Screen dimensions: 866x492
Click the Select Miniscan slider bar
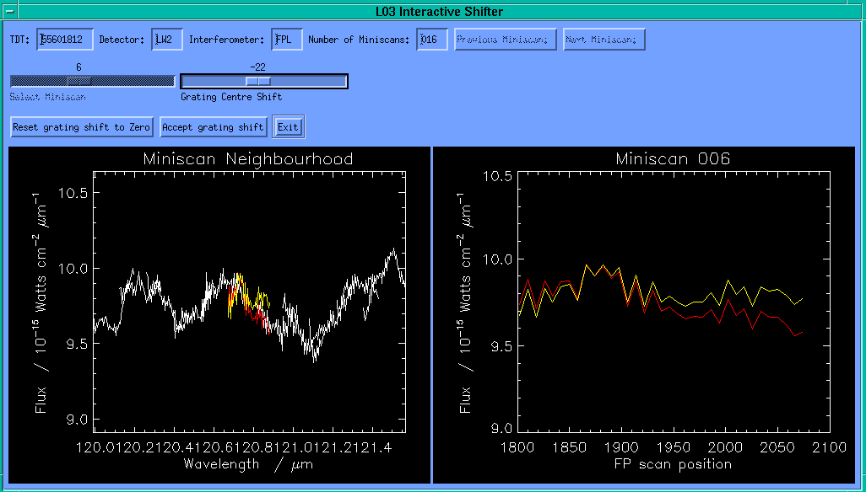[92, 81]
